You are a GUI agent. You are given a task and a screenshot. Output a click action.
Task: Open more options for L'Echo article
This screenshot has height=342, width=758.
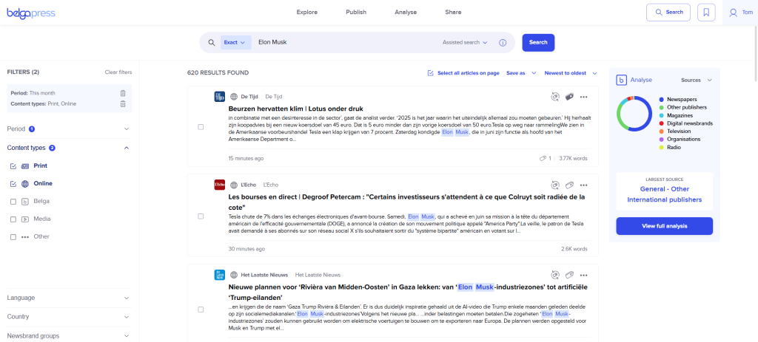583,185
